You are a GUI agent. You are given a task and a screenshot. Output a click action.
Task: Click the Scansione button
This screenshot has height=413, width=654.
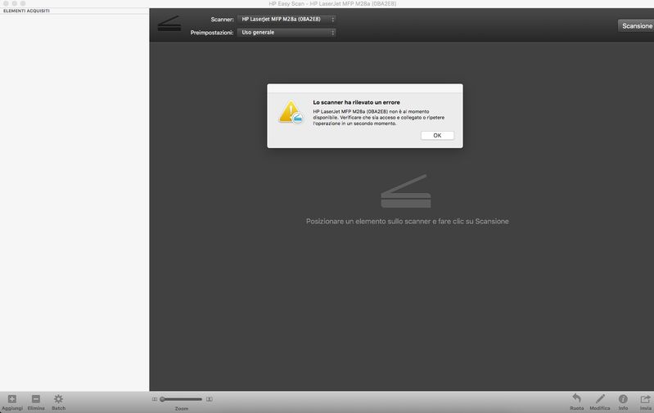637,26
